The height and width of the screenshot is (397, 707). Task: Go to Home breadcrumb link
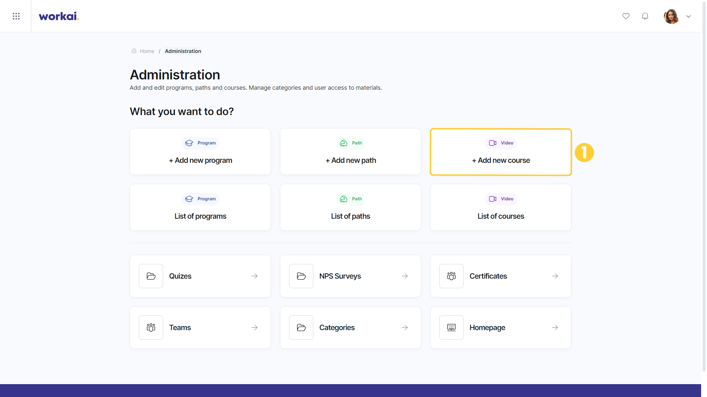[147, 51]
